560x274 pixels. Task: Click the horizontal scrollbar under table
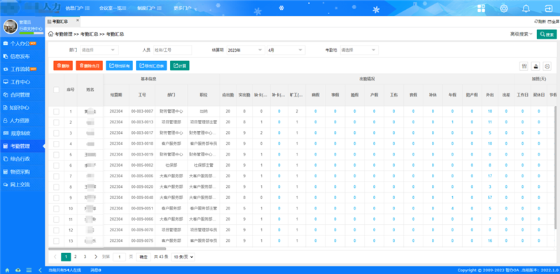(x=107, y=249)
